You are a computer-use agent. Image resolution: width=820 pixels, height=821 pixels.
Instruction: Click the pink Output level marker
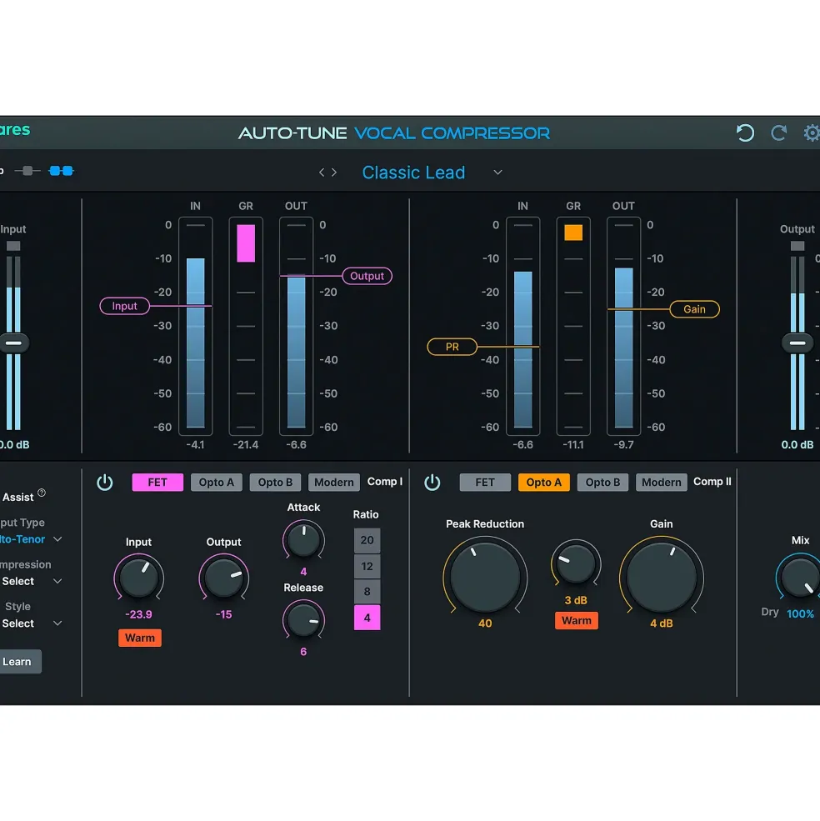pyautogui.click(x=367, y=276)
